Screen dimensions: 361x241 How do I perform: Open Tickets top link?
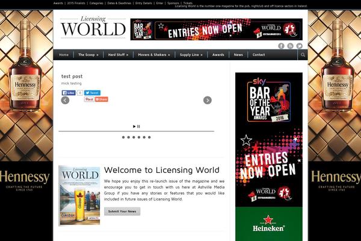(188, 3)
